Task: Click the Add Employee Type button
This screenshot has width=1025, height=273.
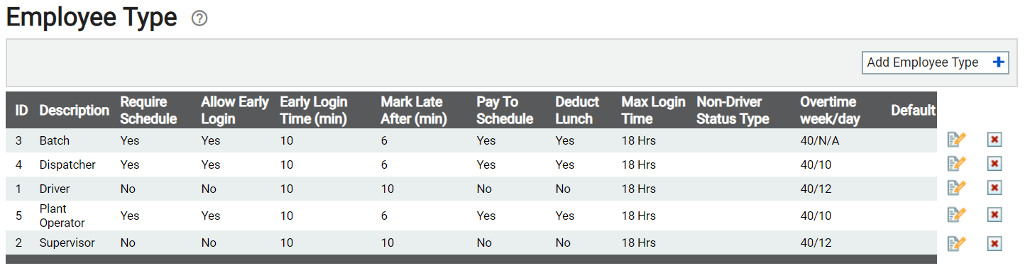Action: [x=935, y=62]
